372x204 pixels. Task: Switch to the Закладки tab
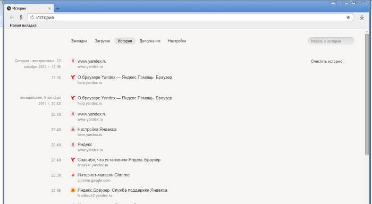point(79,41)
